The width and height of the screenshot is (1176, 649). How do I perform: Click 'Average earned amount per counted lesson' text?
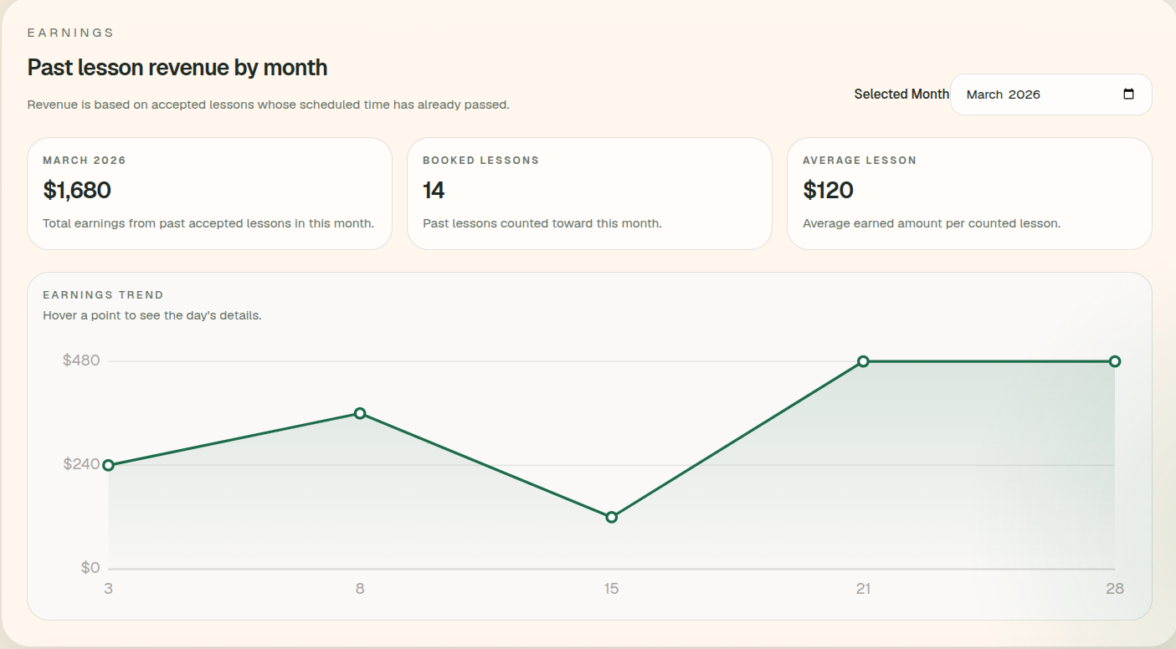coord(932,224)
